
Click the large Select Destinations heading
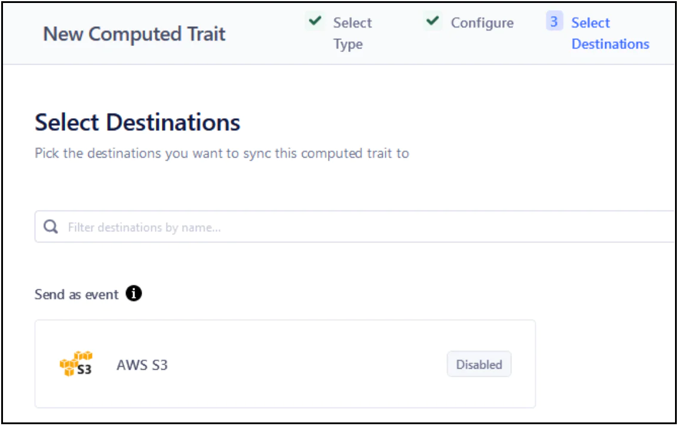137,122
